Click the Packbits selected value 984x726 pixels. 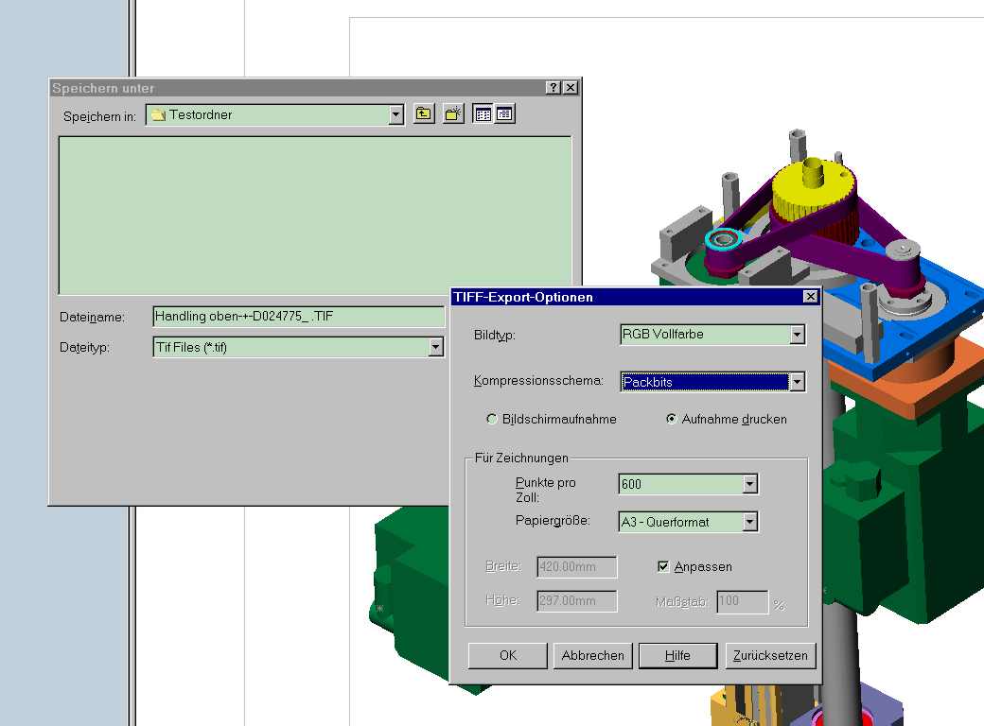(x=706, y=382)
